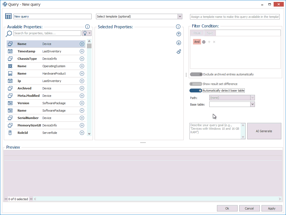Click the add icon for Timestamp LastInventory
Screen dimensions: 286x215
[82, 51]
